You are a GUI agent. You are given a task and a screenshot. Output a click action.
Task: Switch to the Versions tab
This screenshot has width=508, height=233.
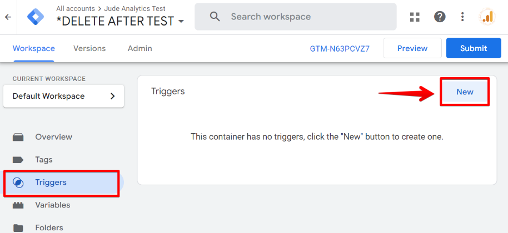tap(89, 48)
